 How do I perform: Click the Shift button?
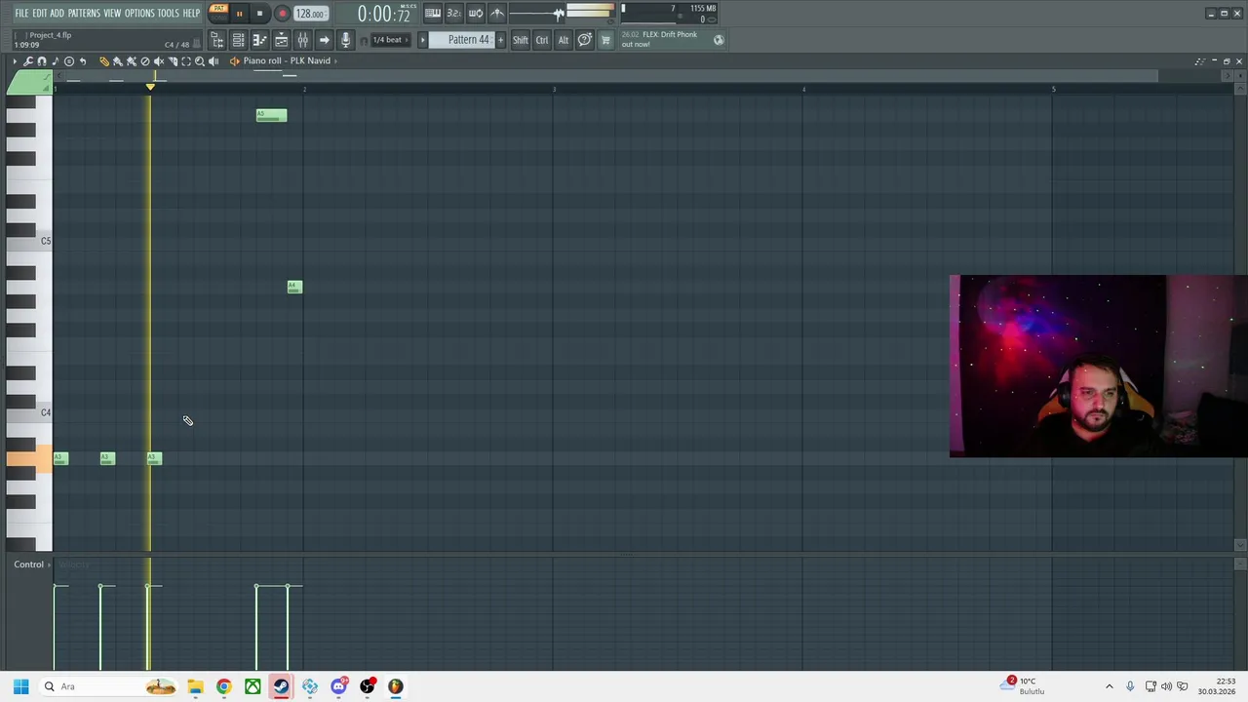pos(521,40)
